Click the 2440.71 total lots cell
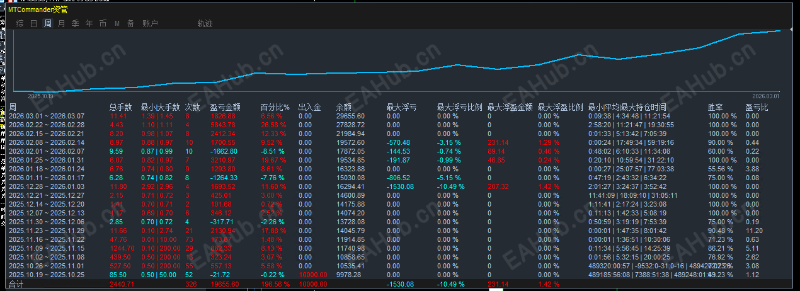The image size is (800, 291). (x=122, y=284)
